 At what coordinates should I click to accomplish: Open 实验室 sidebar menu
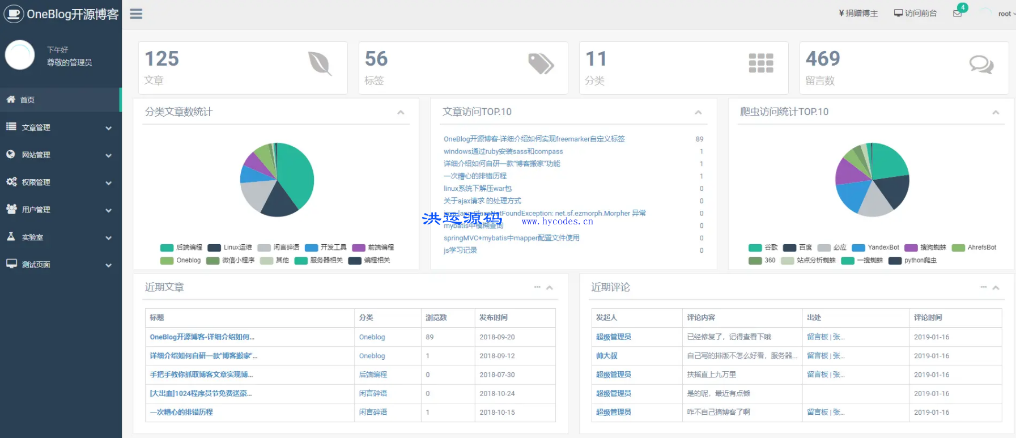[61, 237]
